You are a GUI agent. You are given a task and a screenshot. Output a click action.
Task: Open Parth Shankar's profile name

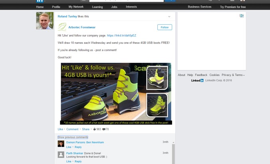tap(75, 153)
